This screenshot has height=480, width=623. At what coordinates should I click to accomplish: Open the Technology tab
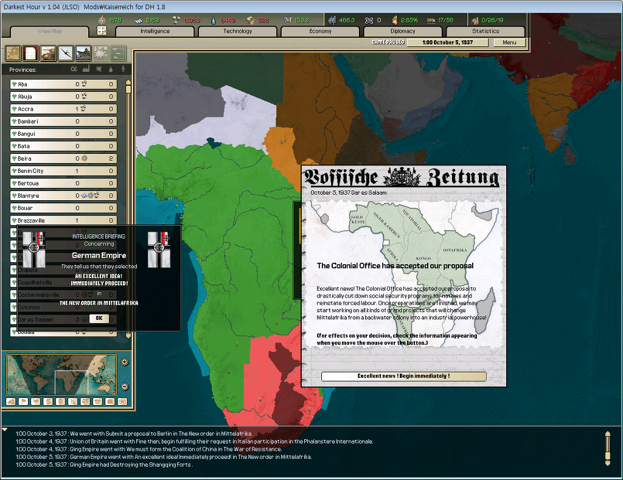238,31
